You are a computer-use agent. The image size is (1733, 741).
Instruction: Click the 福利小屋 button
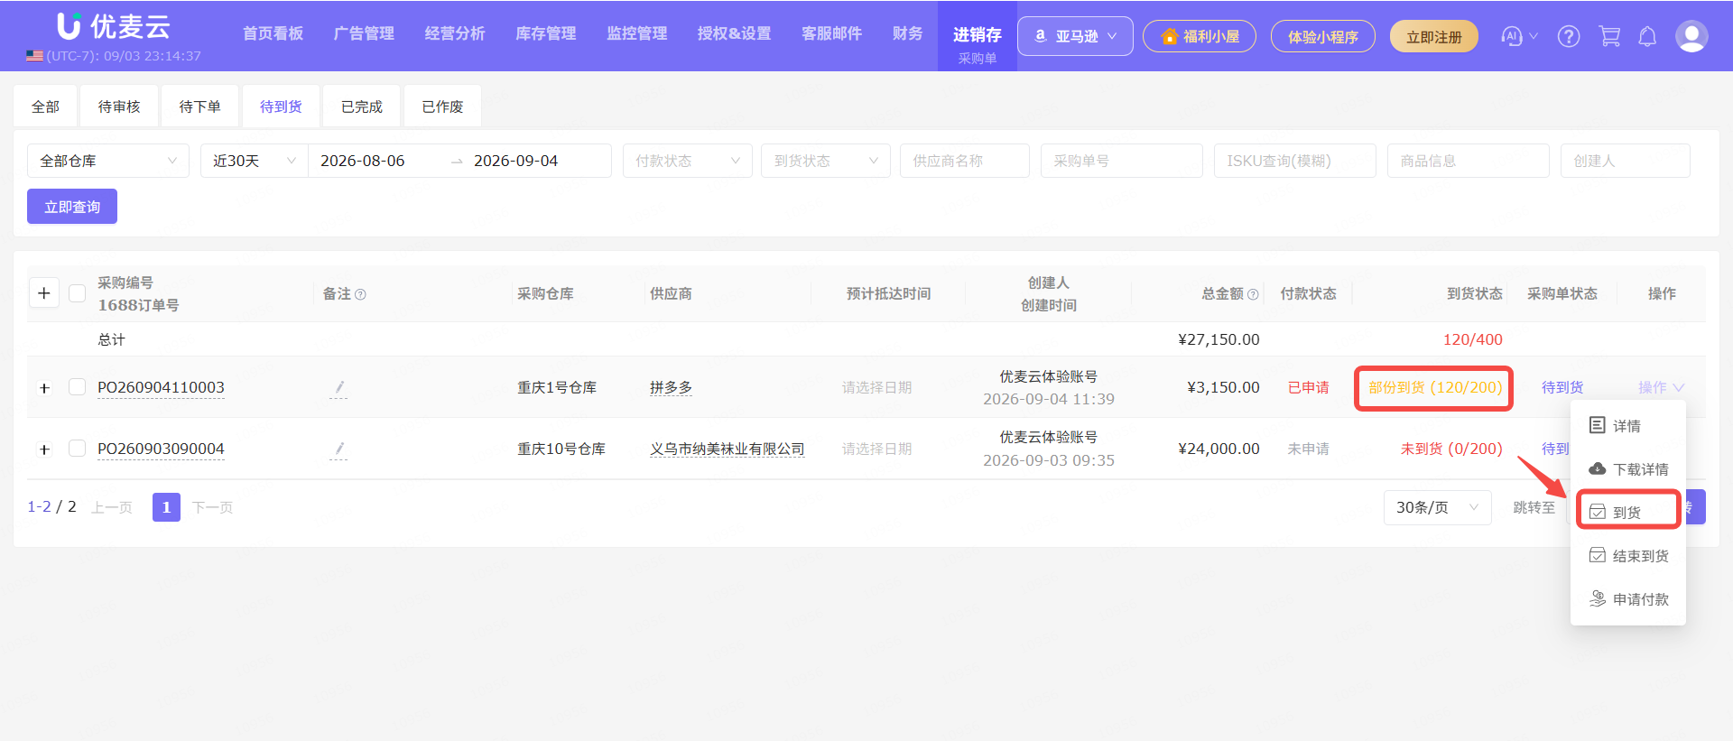(x=1200, y=36)
